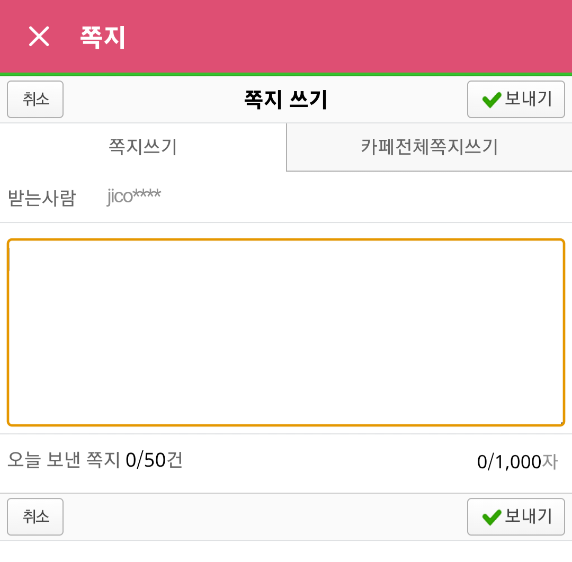Select the jico**** recipient field

pos(134,197)
